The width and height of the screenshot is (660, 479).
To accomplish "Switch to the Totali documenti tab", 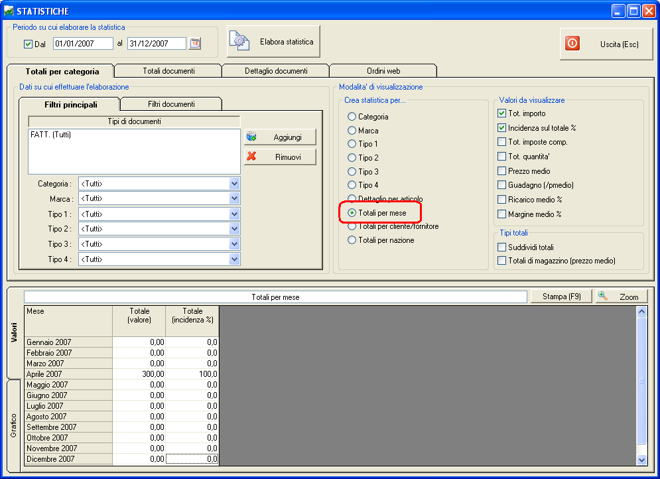I will click(x=168, y=71).
